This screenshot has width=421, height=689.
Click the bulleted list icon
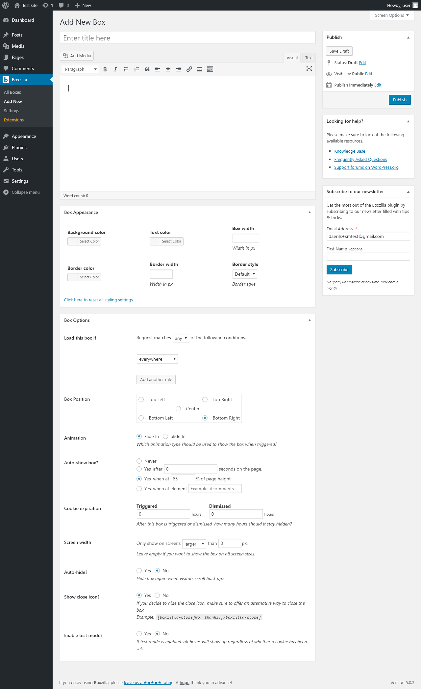(126, 69)
